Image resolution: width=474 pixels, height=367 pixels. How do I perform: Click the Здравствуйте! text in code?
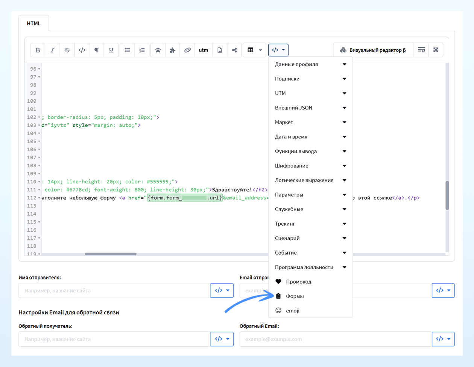click(232, 190)
